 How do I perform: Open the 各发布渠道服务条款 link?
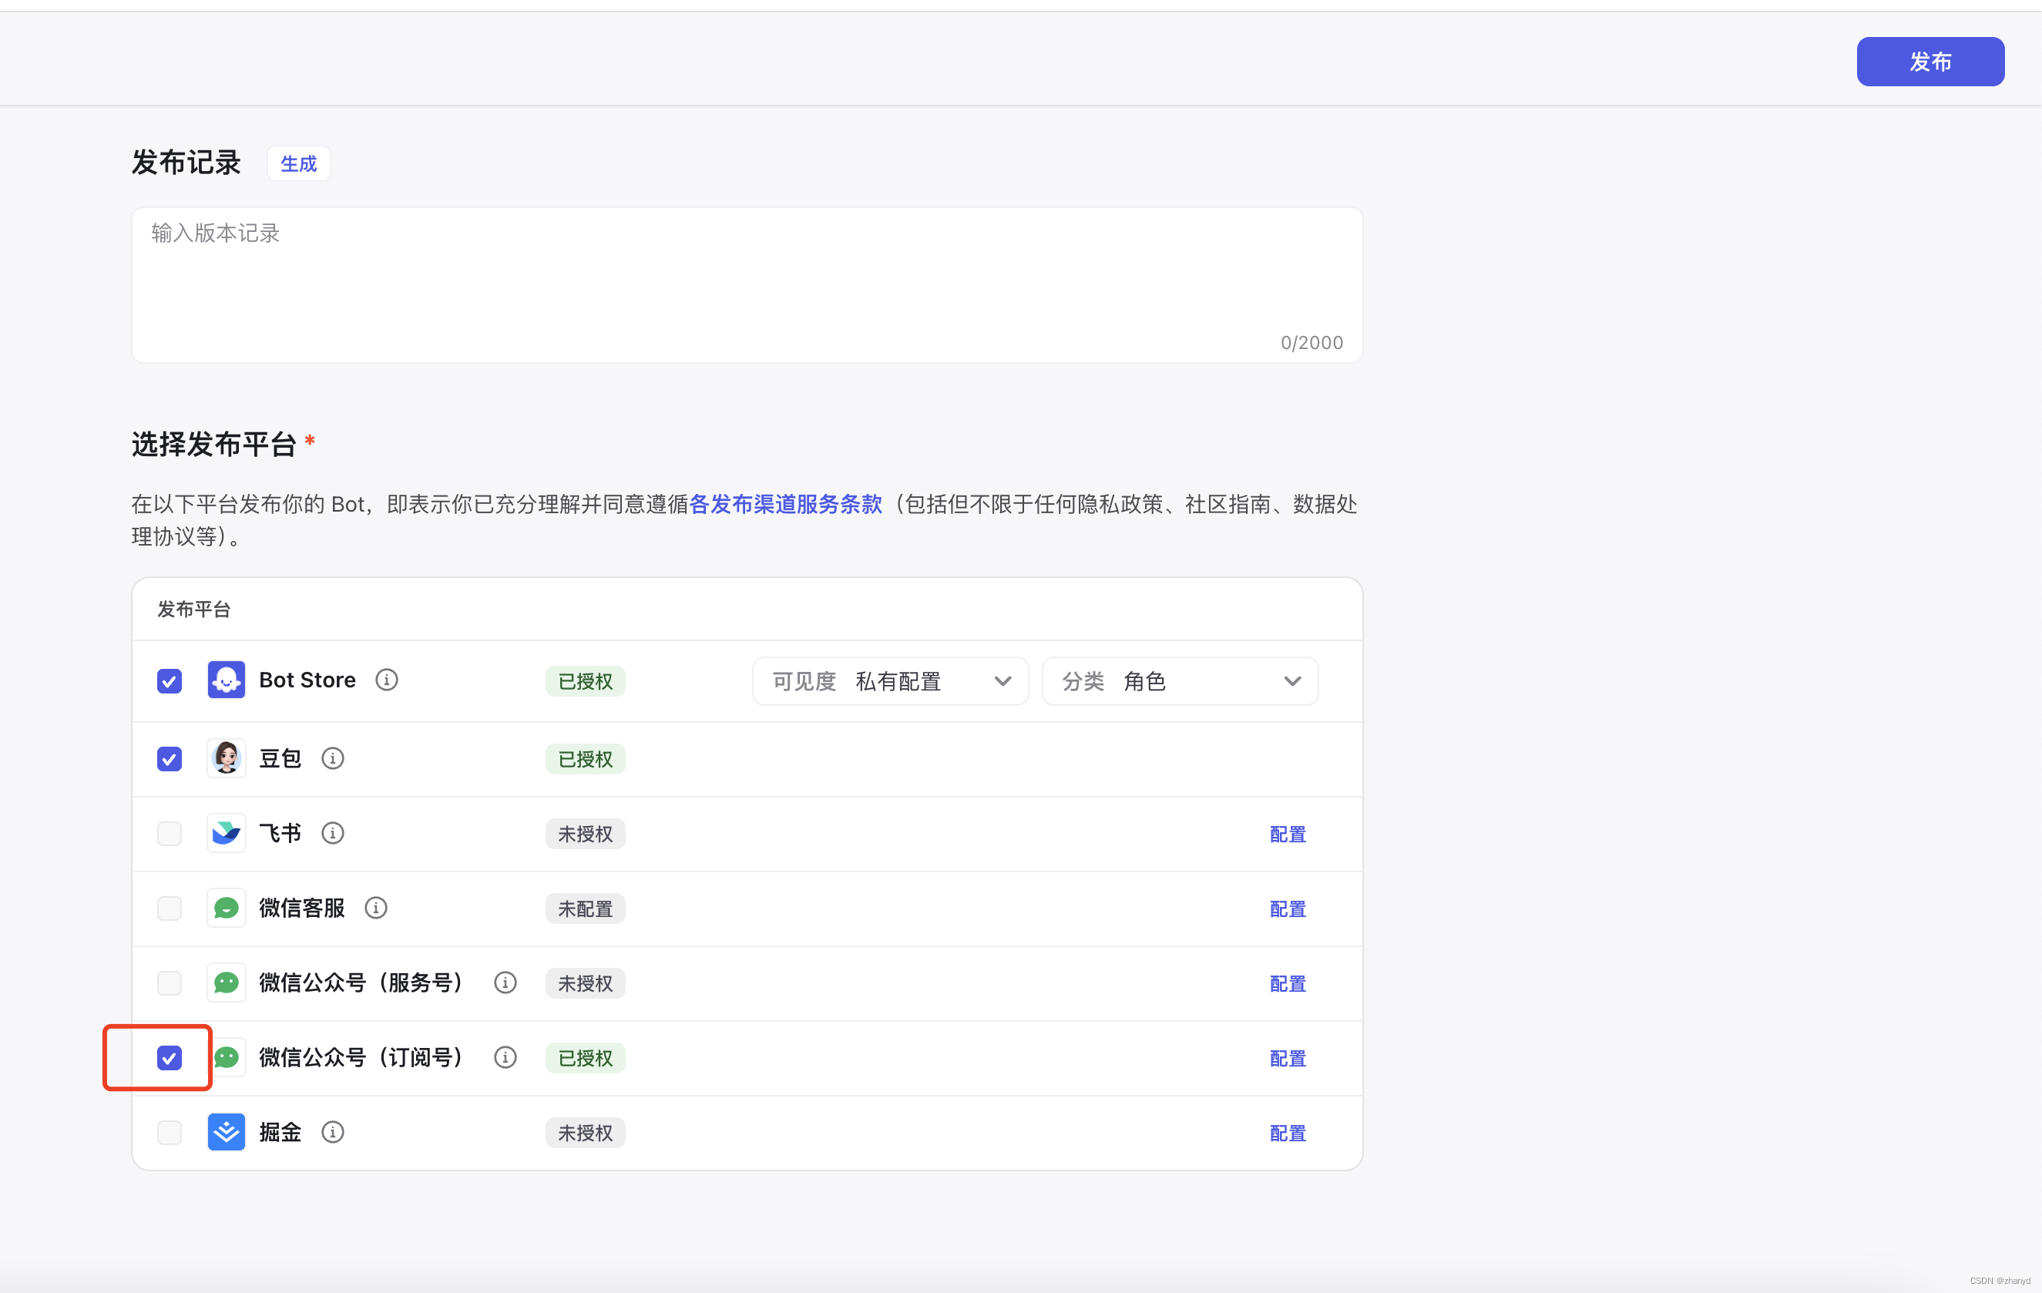point(786,505)
